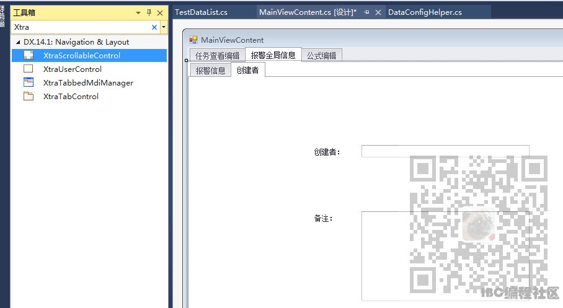Screen dimensions: 563x308
Task: Select the XtraTabbedMdiManager item
Action: 89,82
